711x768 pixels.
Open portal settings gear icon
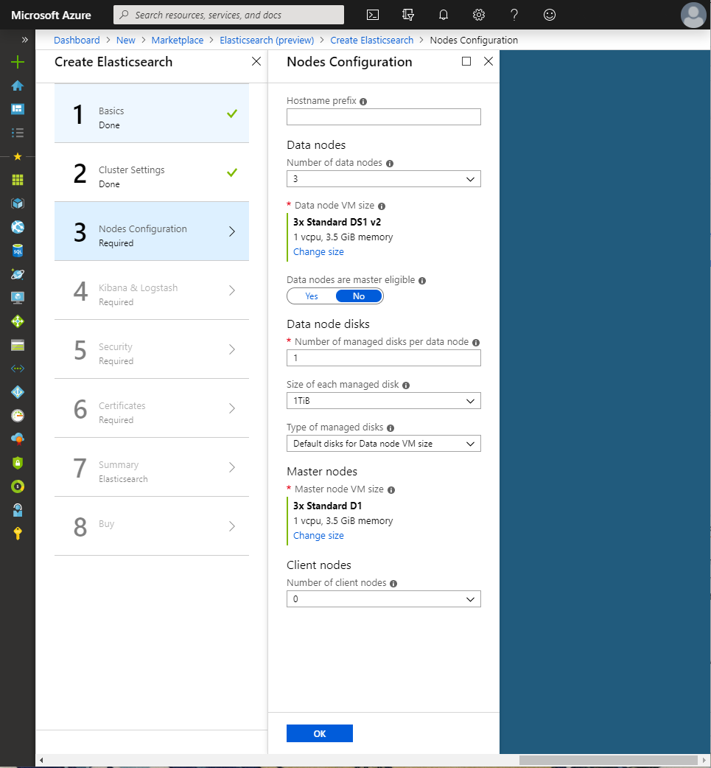pos(479,15)
